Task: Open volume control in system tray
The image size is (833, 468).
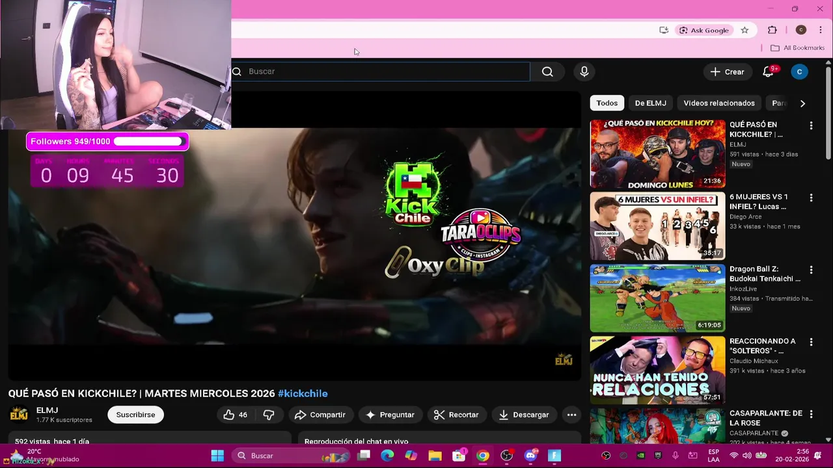Action: point(747,456)
